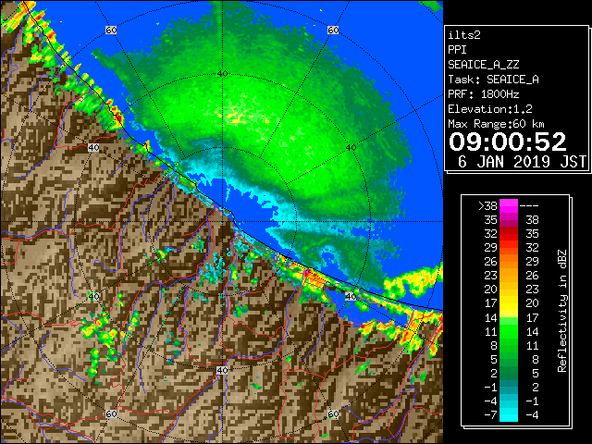Click the 40 range label due south
Screen dimensions: 592x444
point(222,370)
